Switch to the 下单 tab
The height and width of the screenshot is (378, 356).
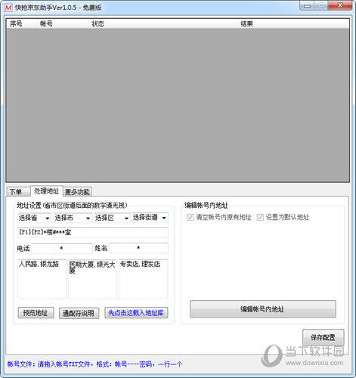coord(18,192)
